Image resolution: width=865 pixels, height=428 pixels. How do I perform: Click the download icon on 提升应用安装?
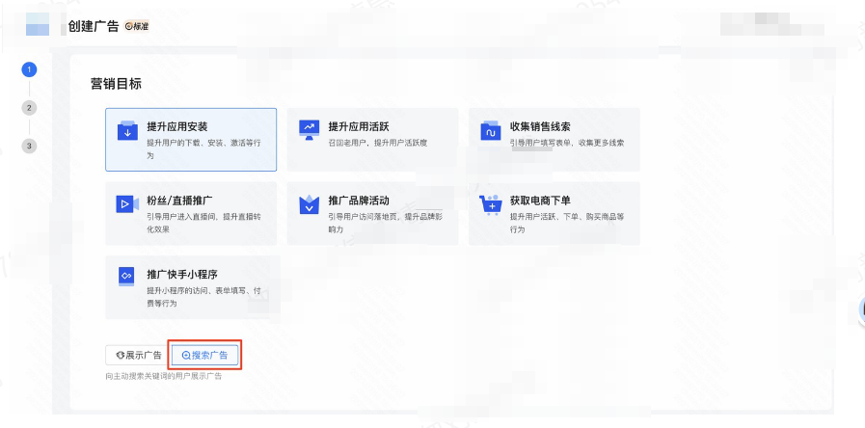[x=127, y=131]
